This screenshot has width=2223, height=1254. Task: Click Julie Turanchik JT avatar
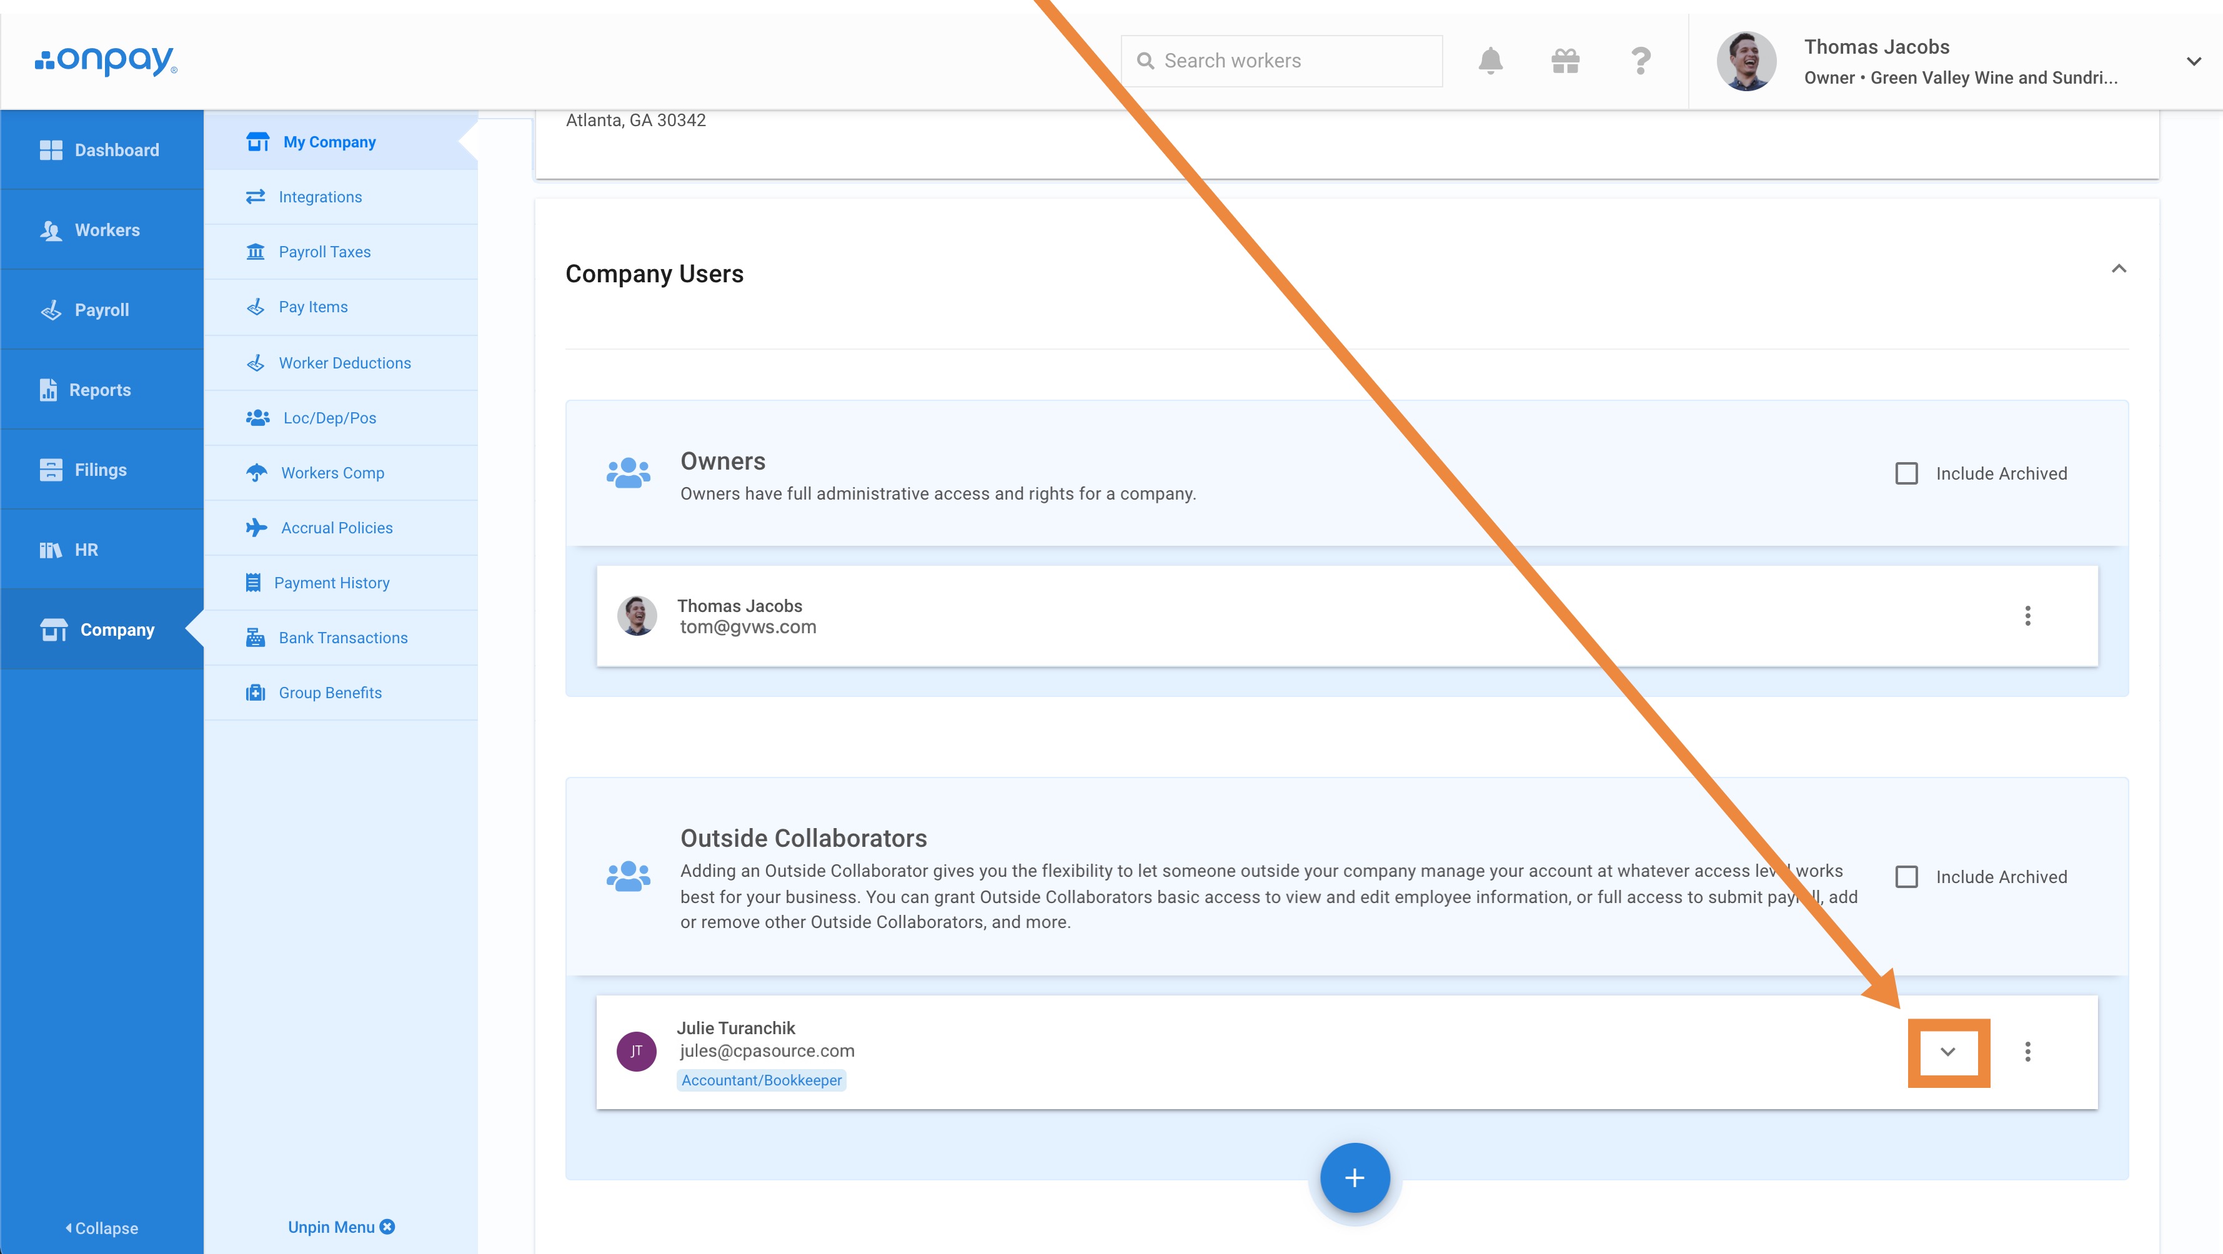coord(636,1051)
